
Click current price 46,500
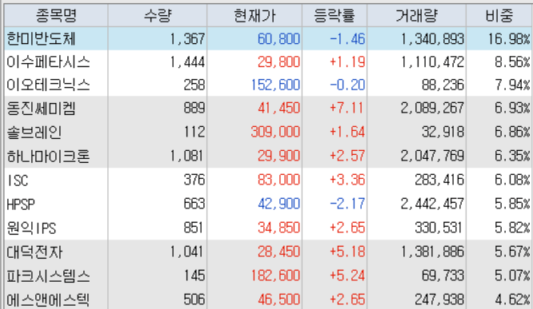279,299
